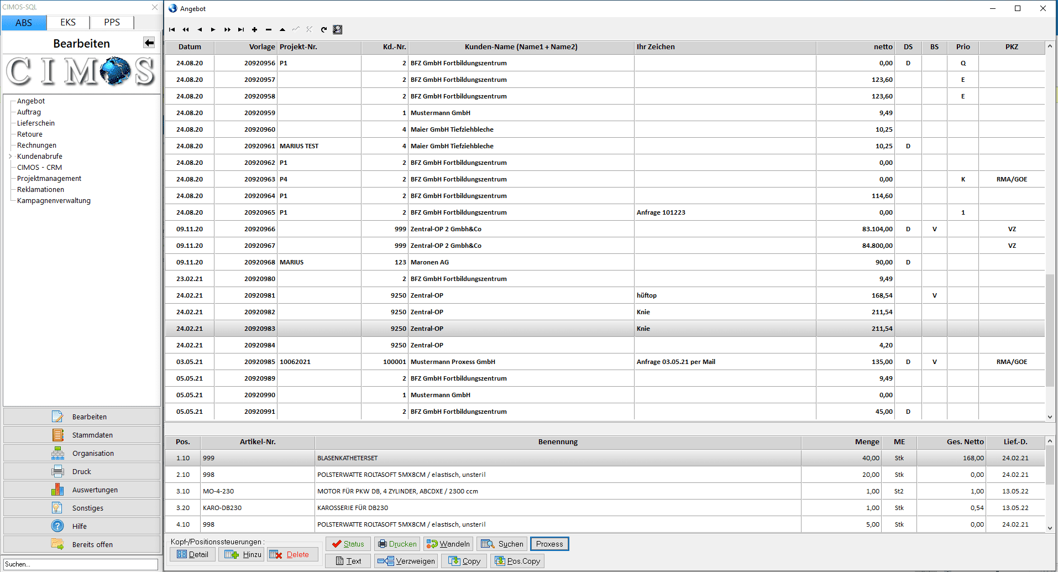Image resolution: width=1058 pixels, height=572 pixels.
Task: Click the Suchen input field
Action: (x=81, y=564)
